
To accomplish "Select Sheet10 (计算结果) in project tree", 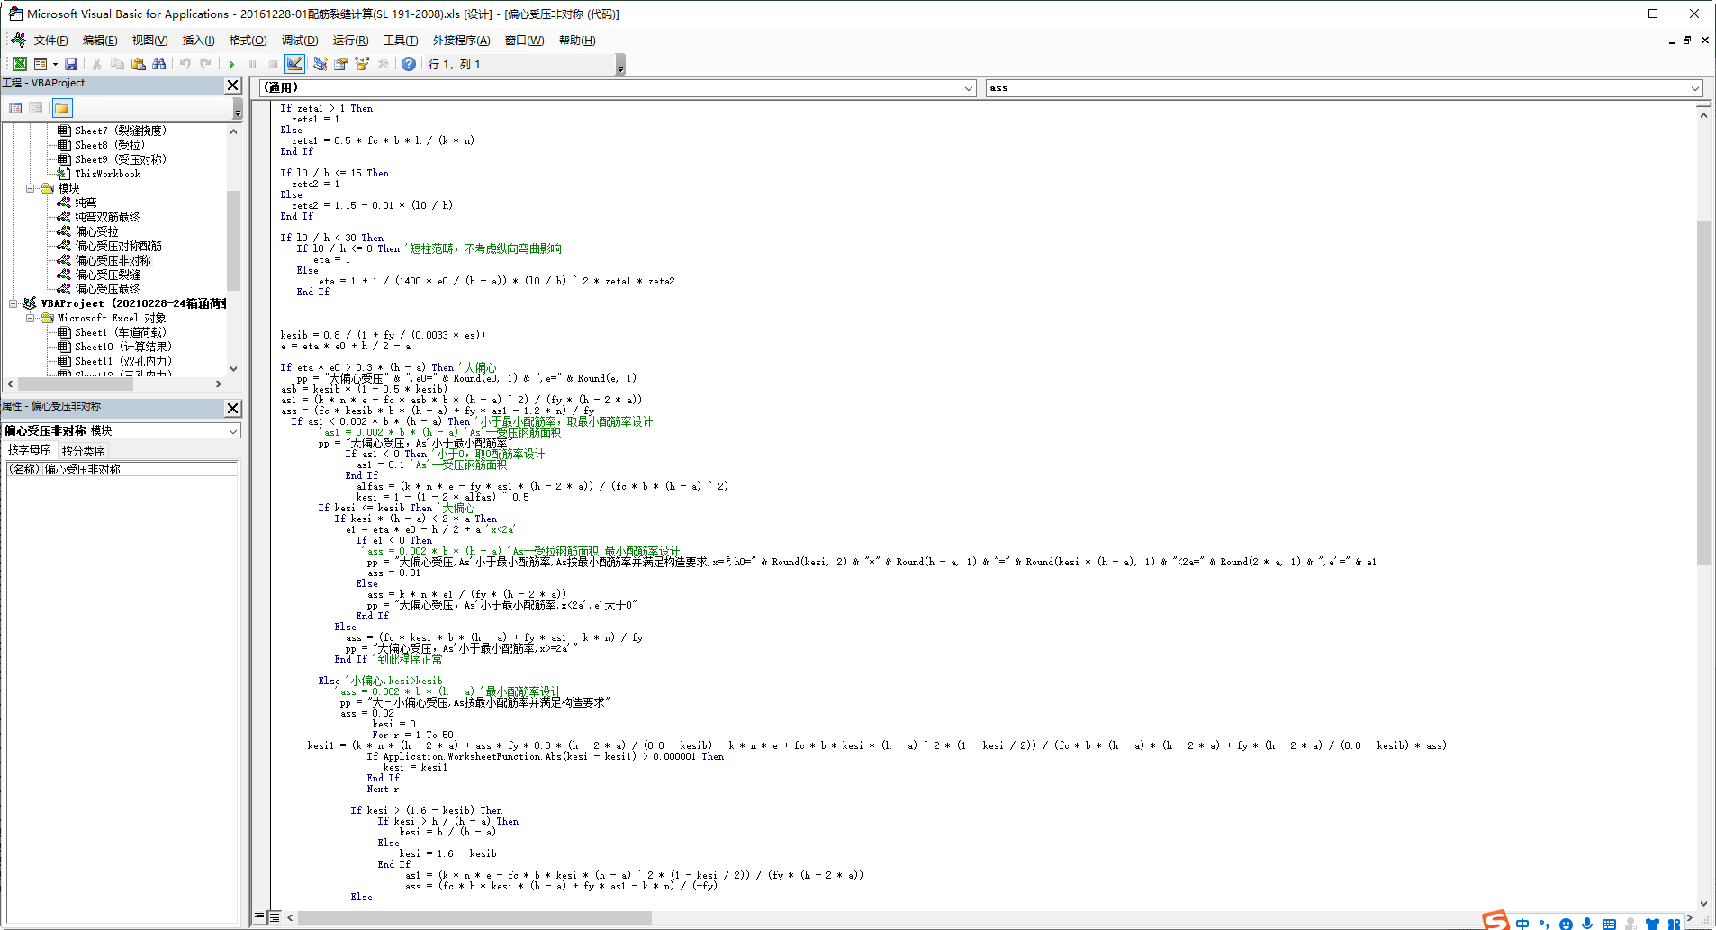I will point(122,347).
